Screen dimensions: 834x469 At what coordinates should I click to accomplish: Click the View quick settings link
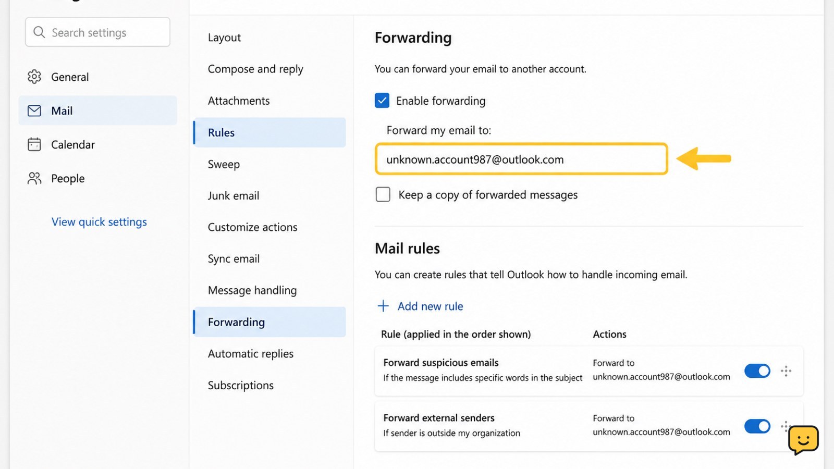99,222
